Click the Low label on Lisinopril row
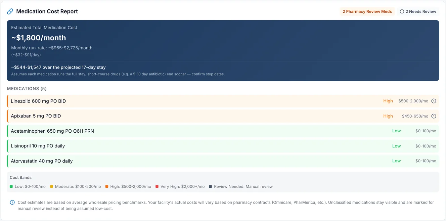The image size is (446, 221). click(396, 146)
